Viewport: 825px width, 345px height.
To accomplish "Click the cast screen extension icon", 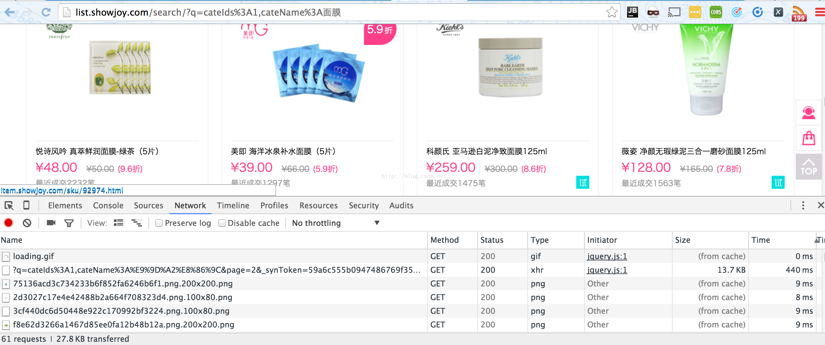I will [x=674, y=12].
